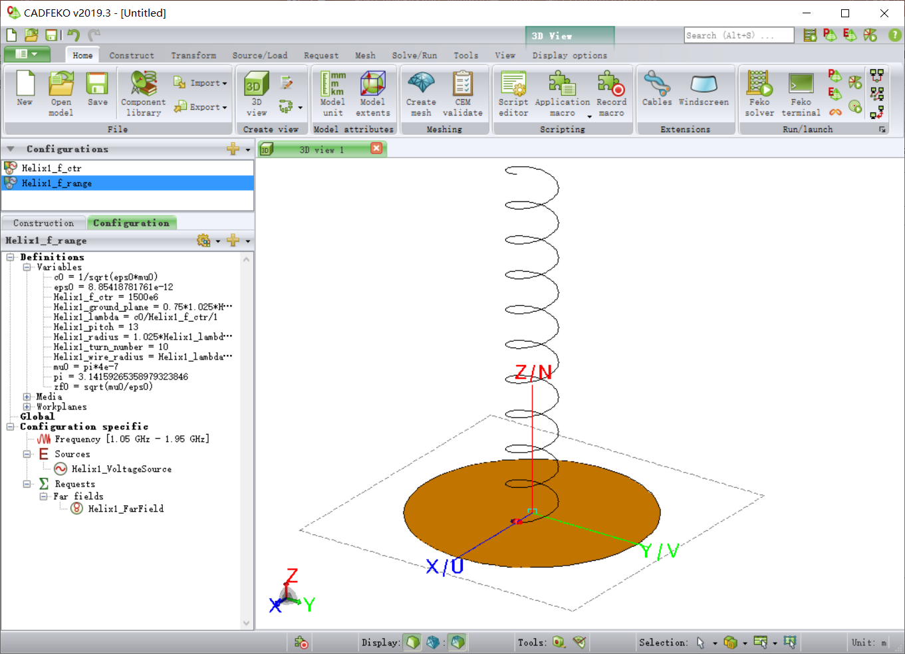Open the Cables extension

click(x=657, y=88)
